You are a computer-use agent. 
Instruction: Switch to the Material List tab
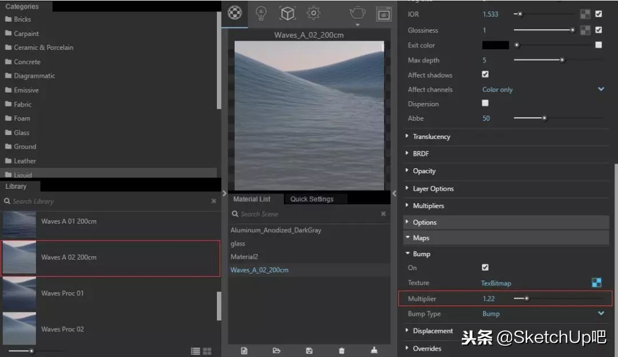(x=253, y=199)
